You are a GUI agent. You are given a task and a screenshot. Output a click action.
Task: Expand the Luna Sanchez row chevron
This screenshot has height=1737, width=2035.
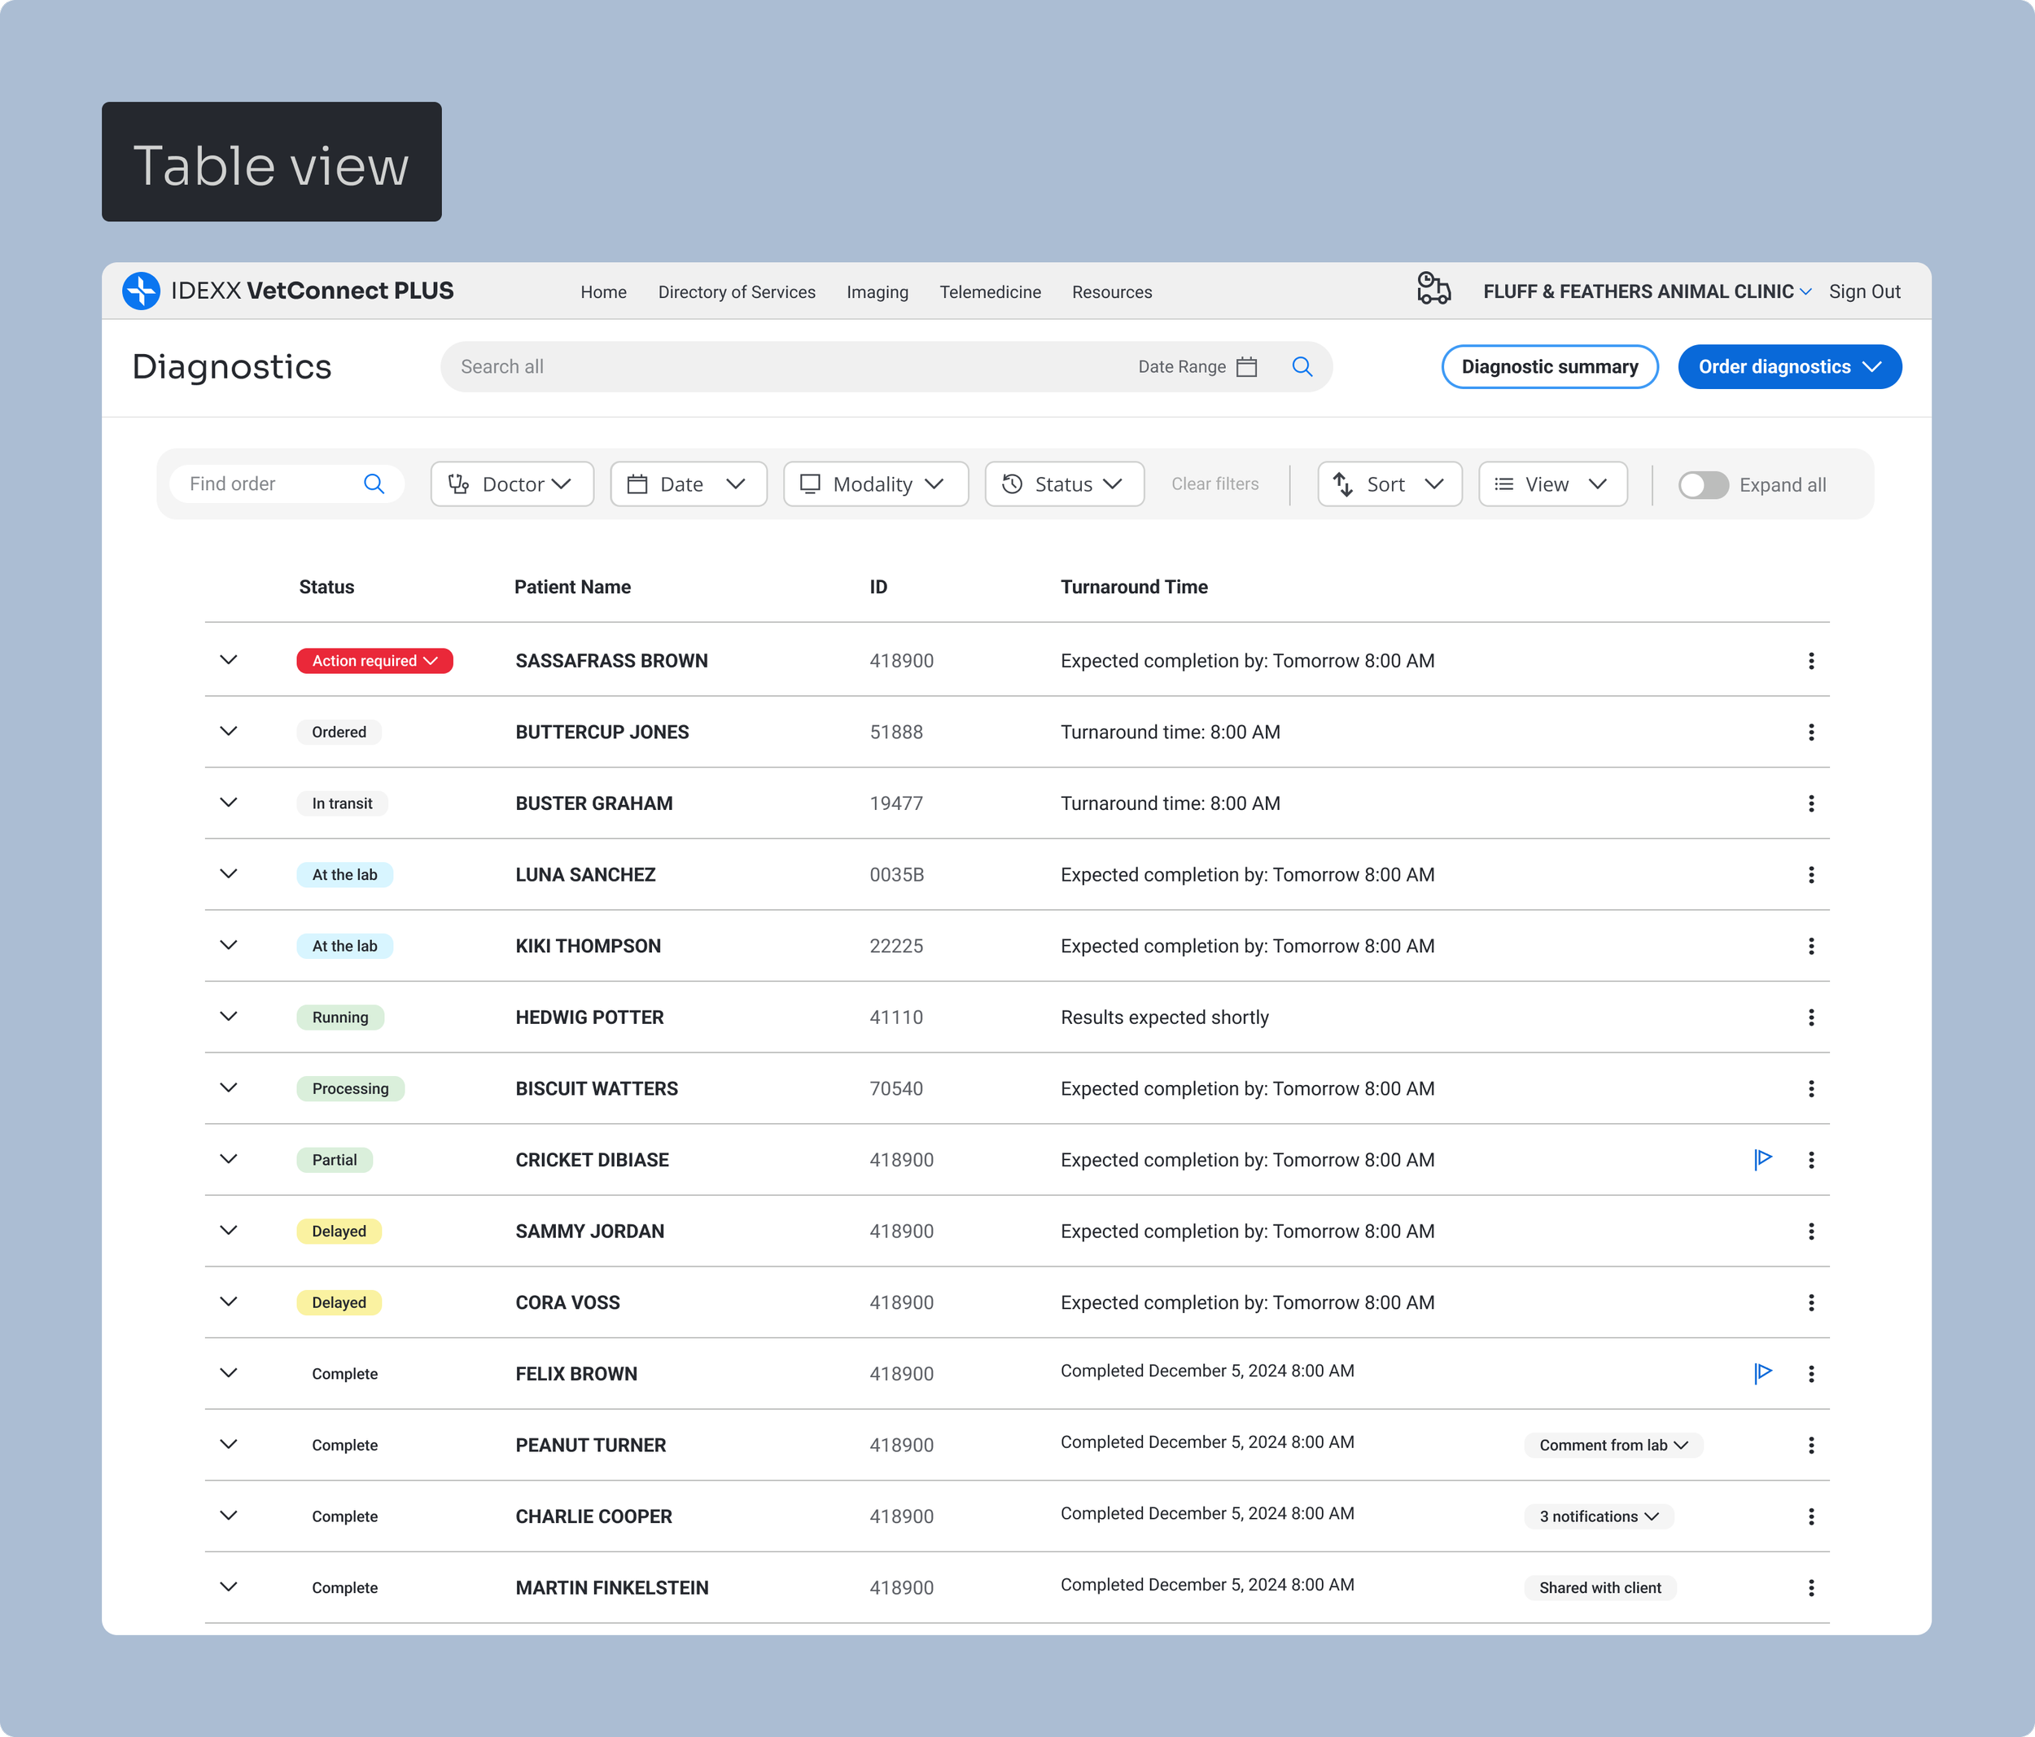point(229,873)
